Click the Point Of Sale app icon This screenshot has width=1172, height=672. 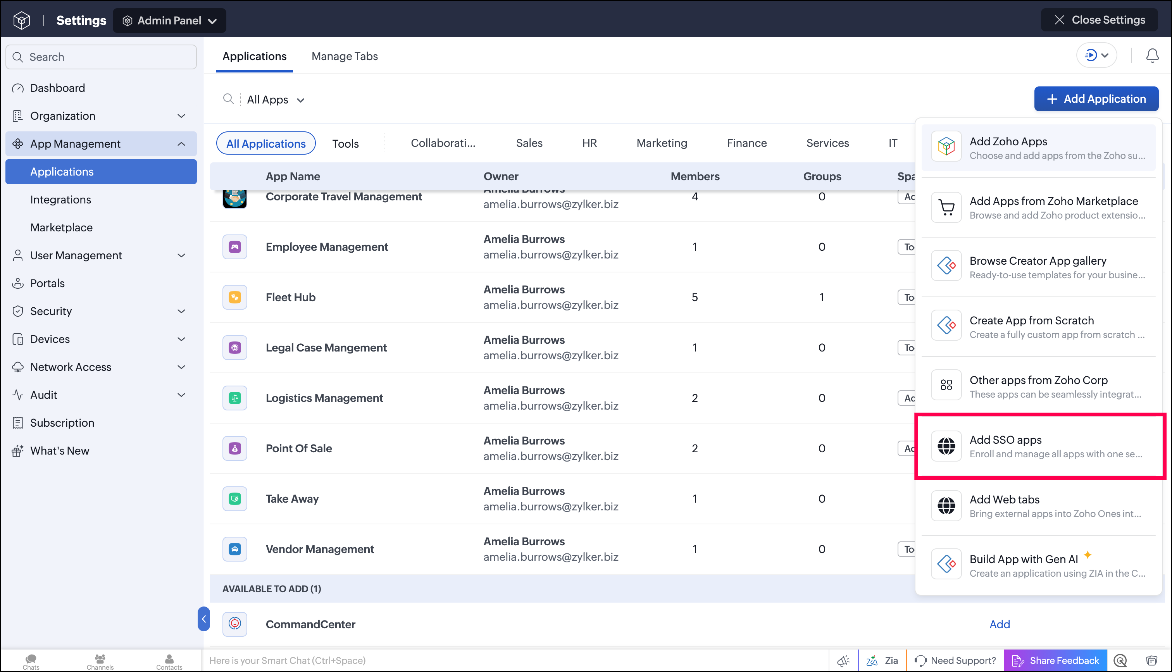click(234, 448)
